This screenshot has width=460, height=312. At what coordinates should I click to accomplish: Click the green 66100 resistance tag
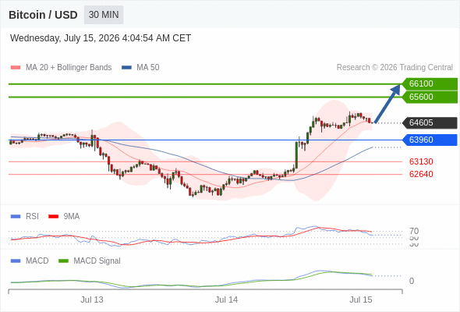[430, 83]
